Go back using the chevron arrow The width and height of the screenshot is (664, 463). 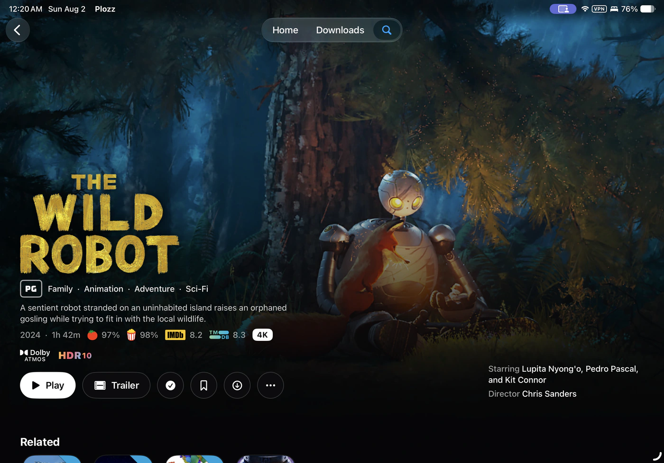[x=18, y=30]
